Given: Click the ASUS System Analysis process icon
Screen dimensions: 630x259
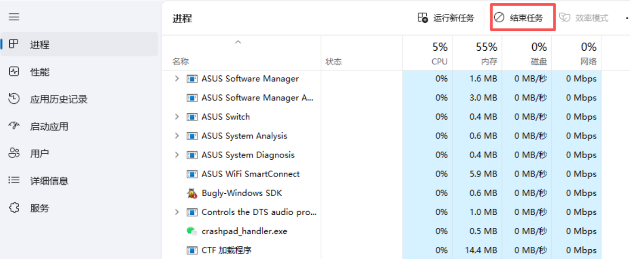Looking at the screenshot, I should tap(192, 136).
